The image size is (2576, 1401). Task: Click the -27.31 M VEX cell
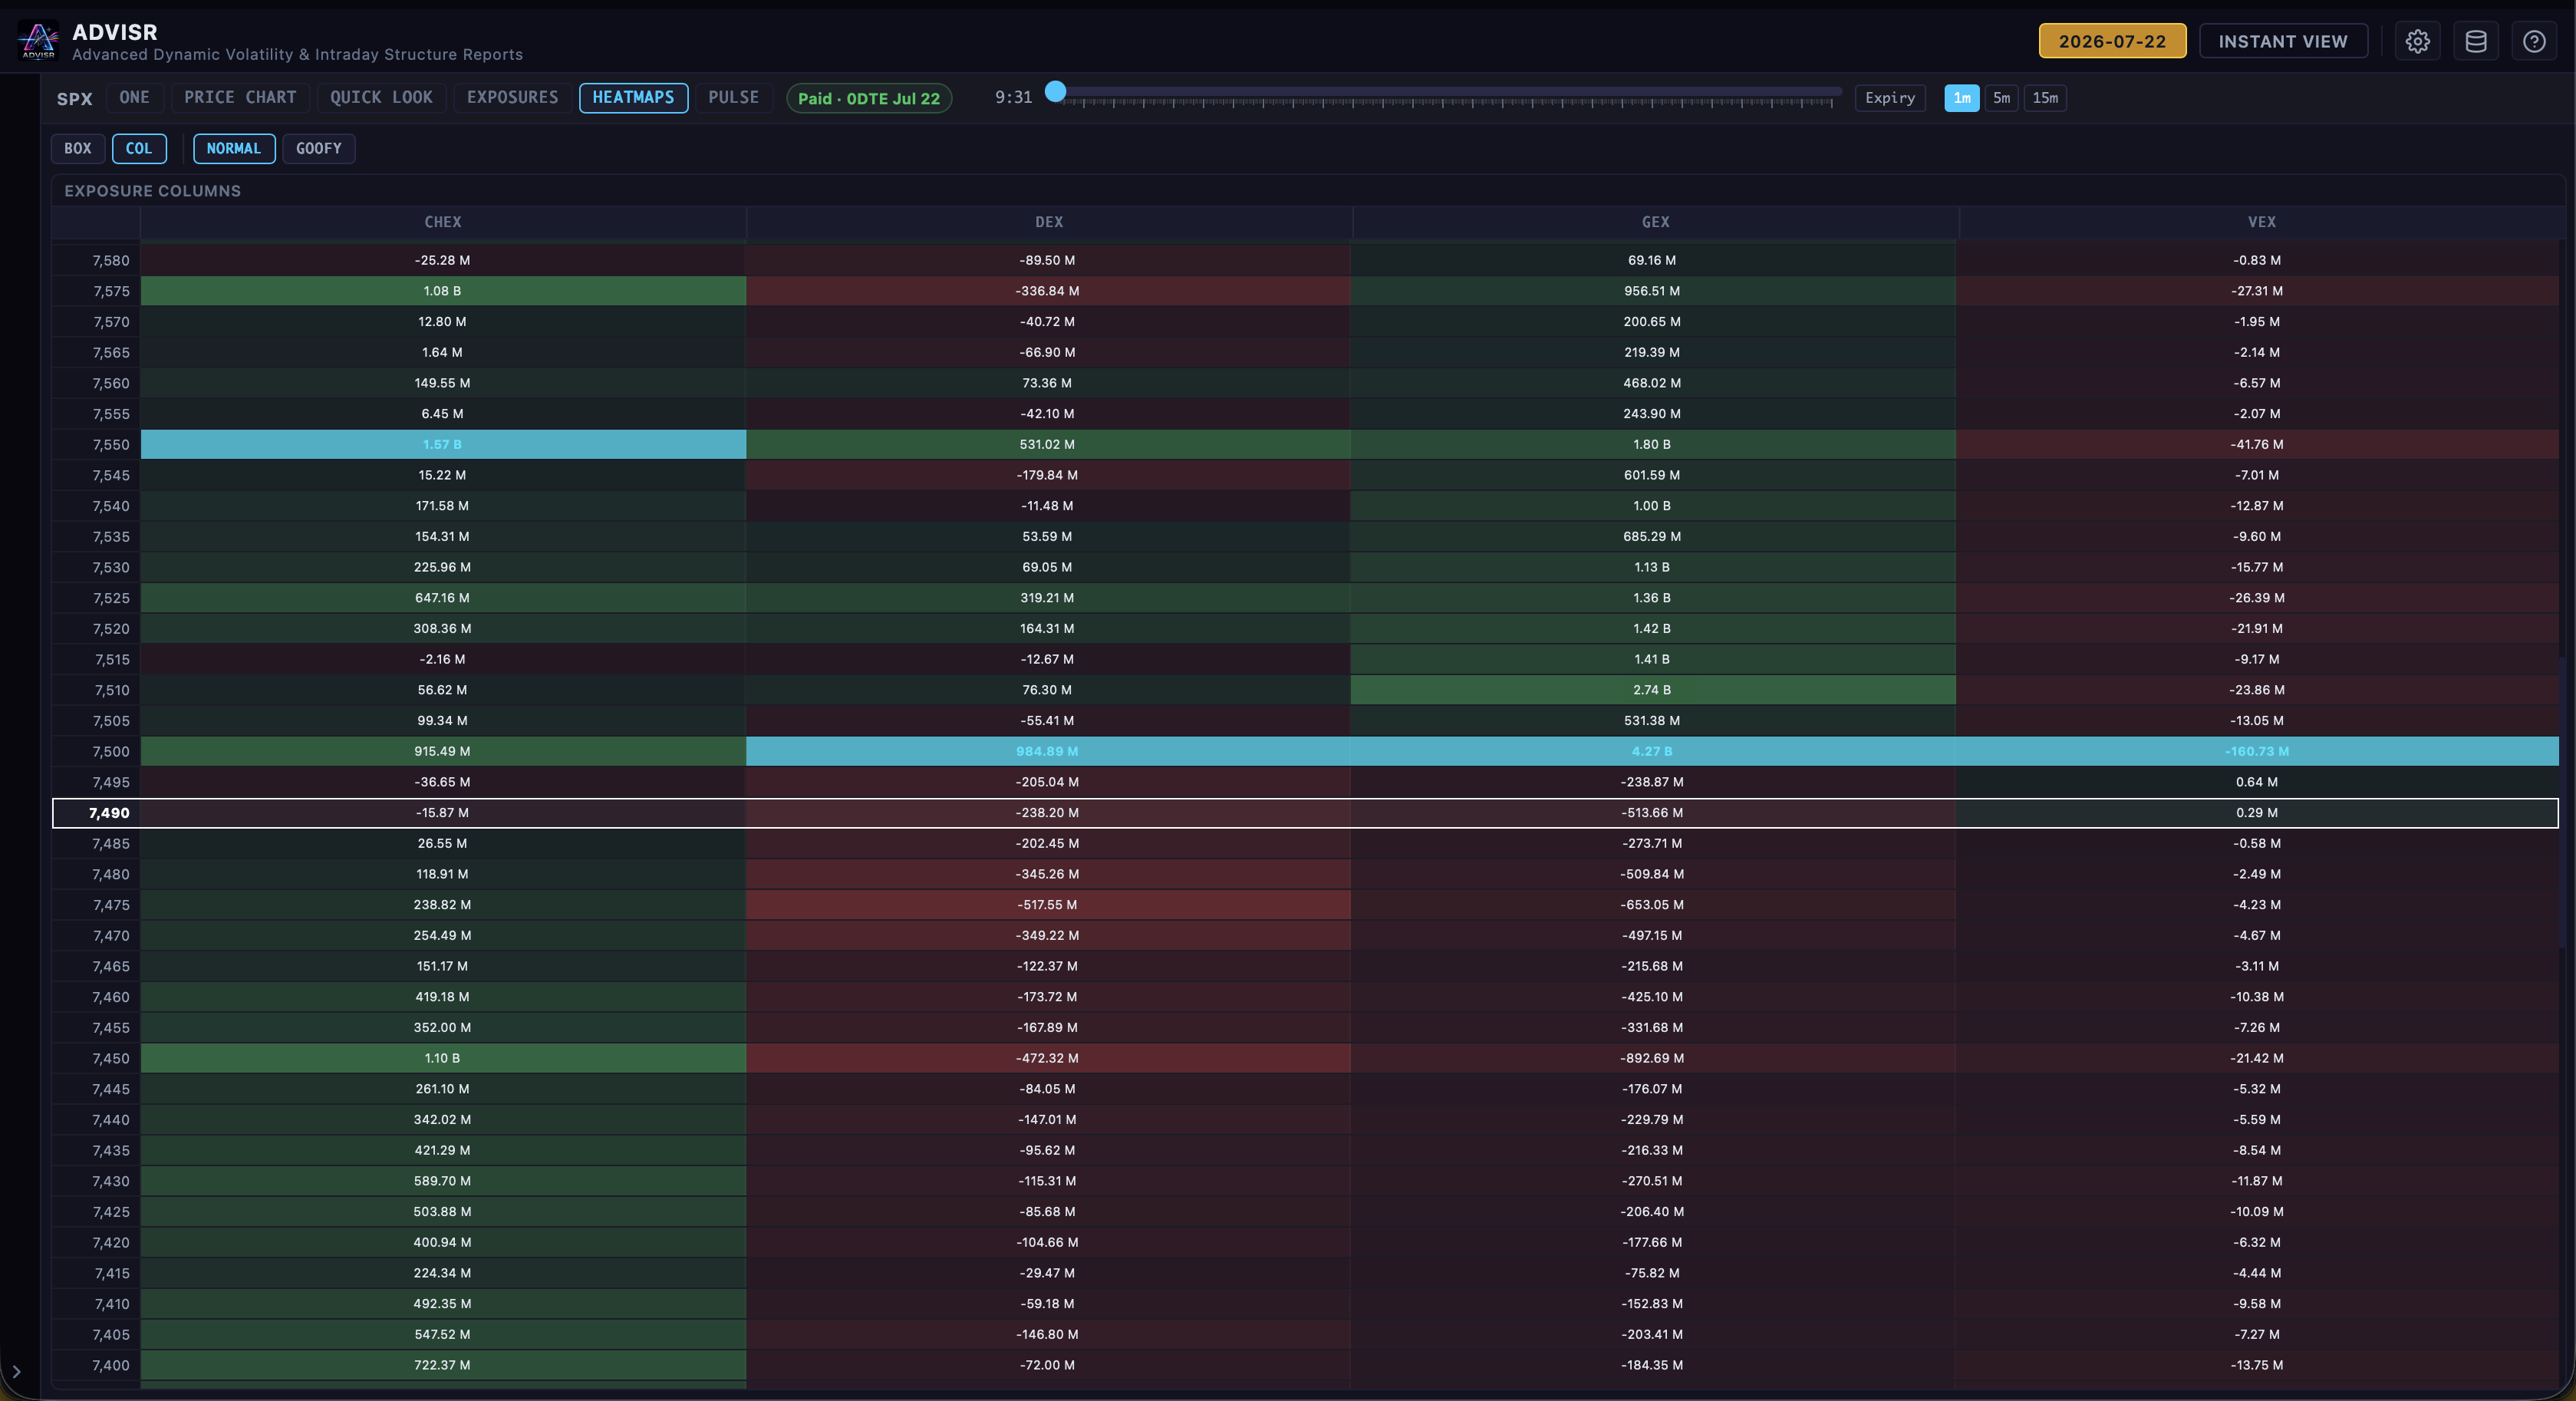(x=2257, y=291)
